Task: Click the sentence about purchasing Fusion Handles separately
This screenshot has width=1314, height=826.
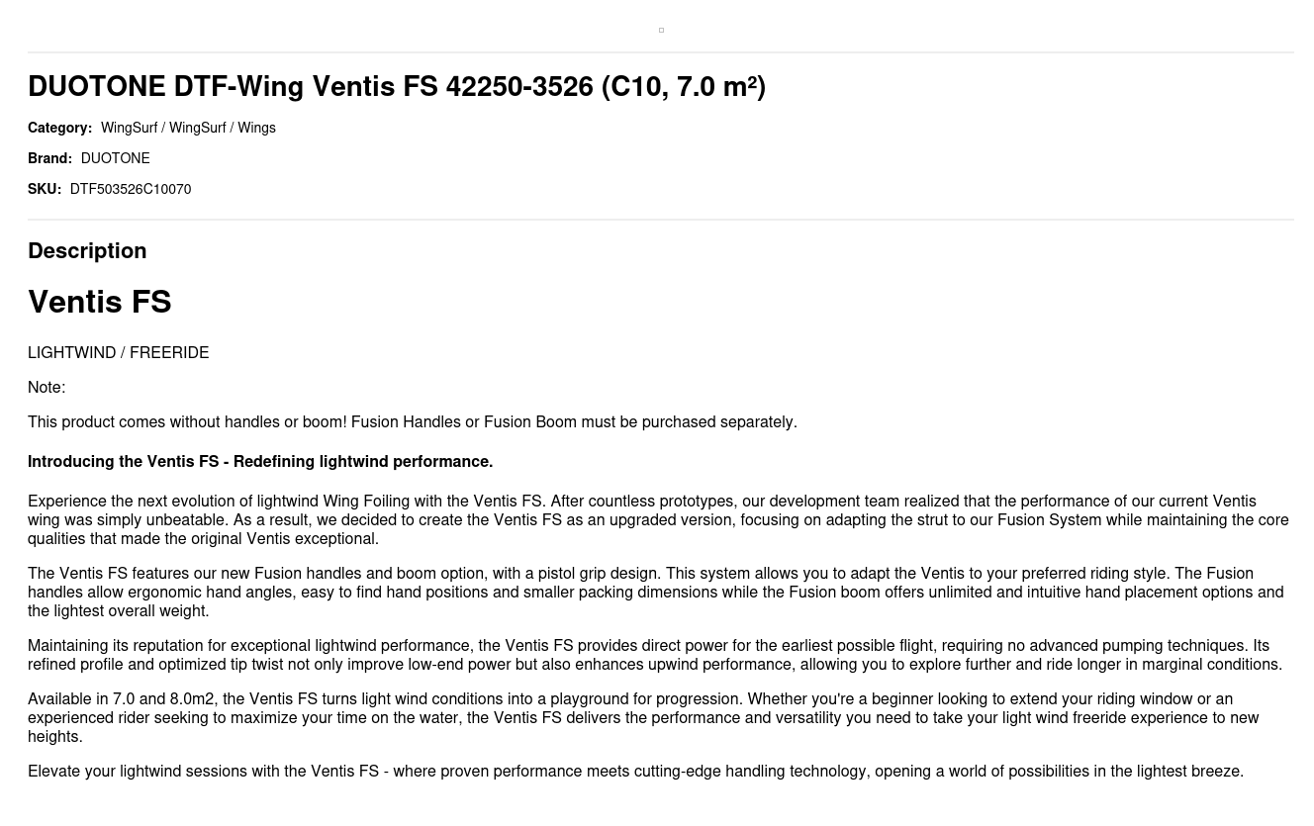Action: coord(412,422)
